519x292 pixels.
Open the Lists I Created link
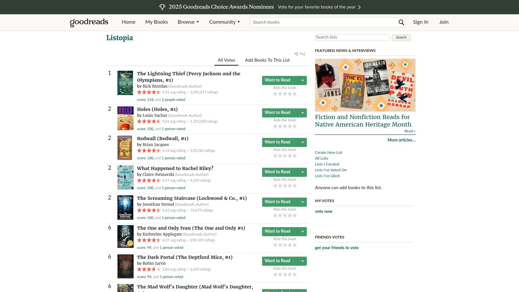(327, 164)
